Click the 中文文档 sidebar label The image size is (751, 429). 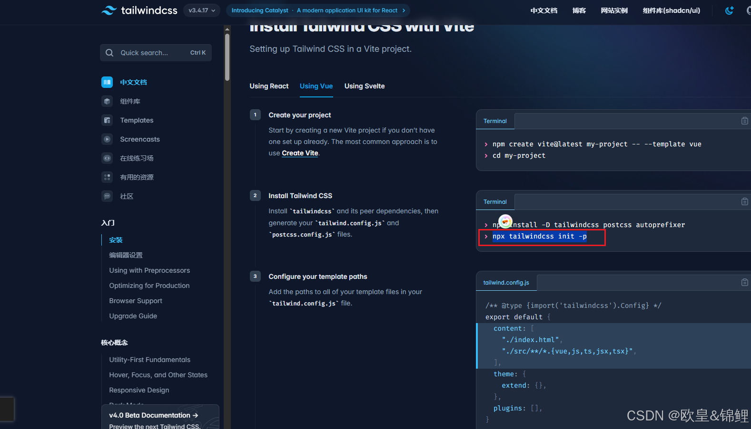point(133,82)
